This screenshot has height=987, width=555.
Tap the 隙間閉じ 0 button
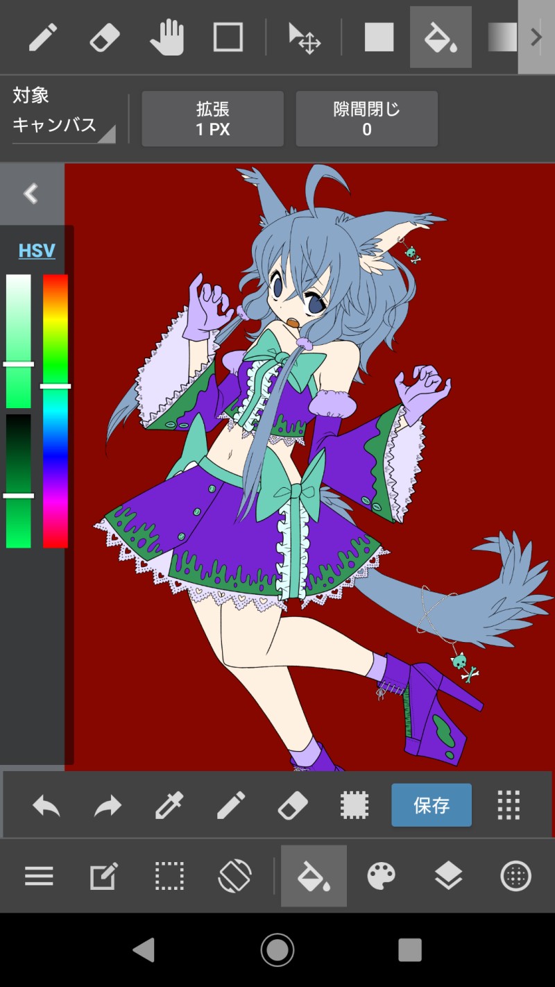click(367, 119)
